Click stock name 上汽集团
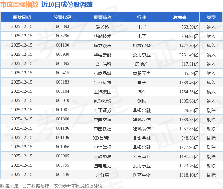The height and width of the screenshot is (189, 223). (x=102, y=92)
